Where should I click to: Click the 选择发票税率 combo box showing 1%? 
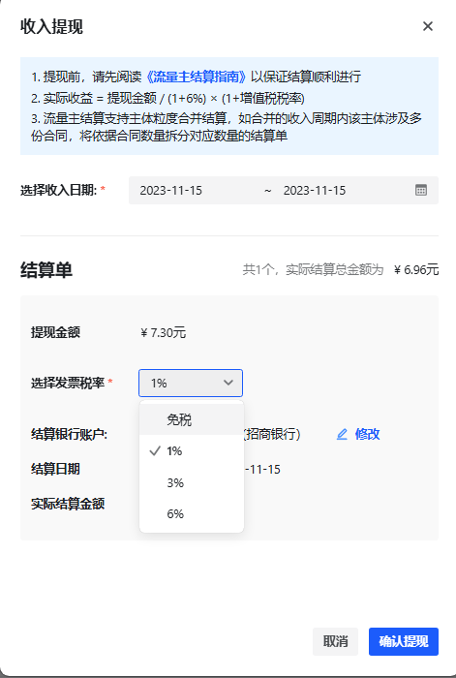191,383
